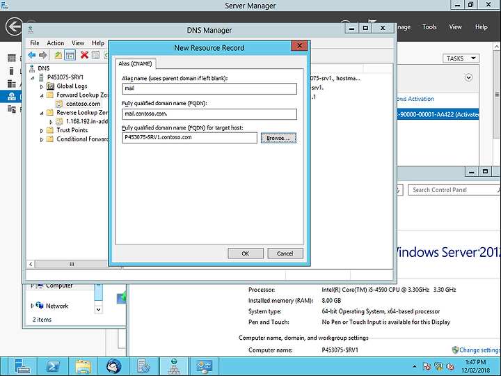Expand the 1.168.192.in-addr zone node
The width and height of the screenshot is (501, 376).
pos(51,122)
